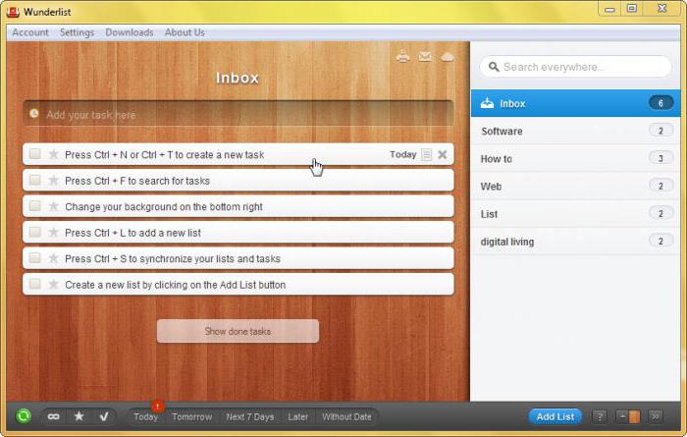The width and height of the screenshot is (687, 437).
Task: Star the 'Press Ctrl + N' task
Action: (53, 154)
